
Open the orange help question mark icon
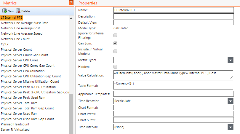71,3
